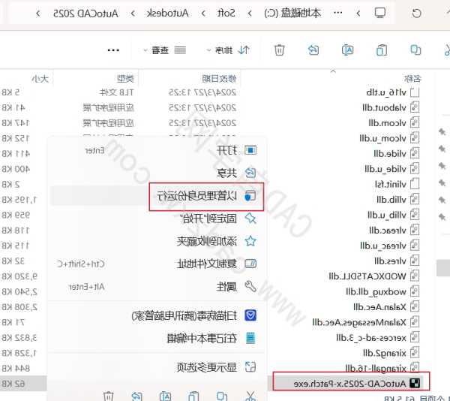This screenshot has height=401, width=450.
Task: Go to Soft breadcrumb
Action: 226,14
